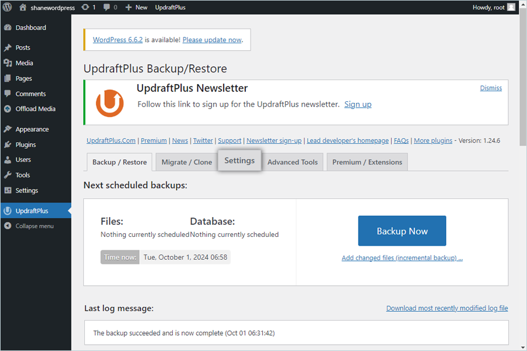Open the FAQs link
The image size is (527, 351).
(x=401, y=141)
